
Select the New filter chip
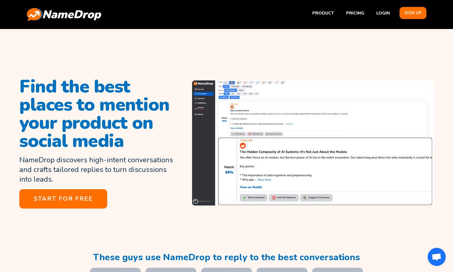point(226,86)
